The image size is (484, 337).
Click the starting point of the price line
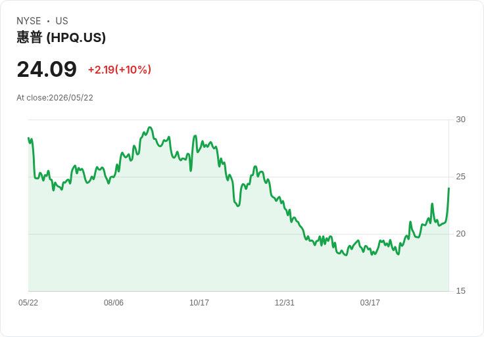(x=28, y=138)
